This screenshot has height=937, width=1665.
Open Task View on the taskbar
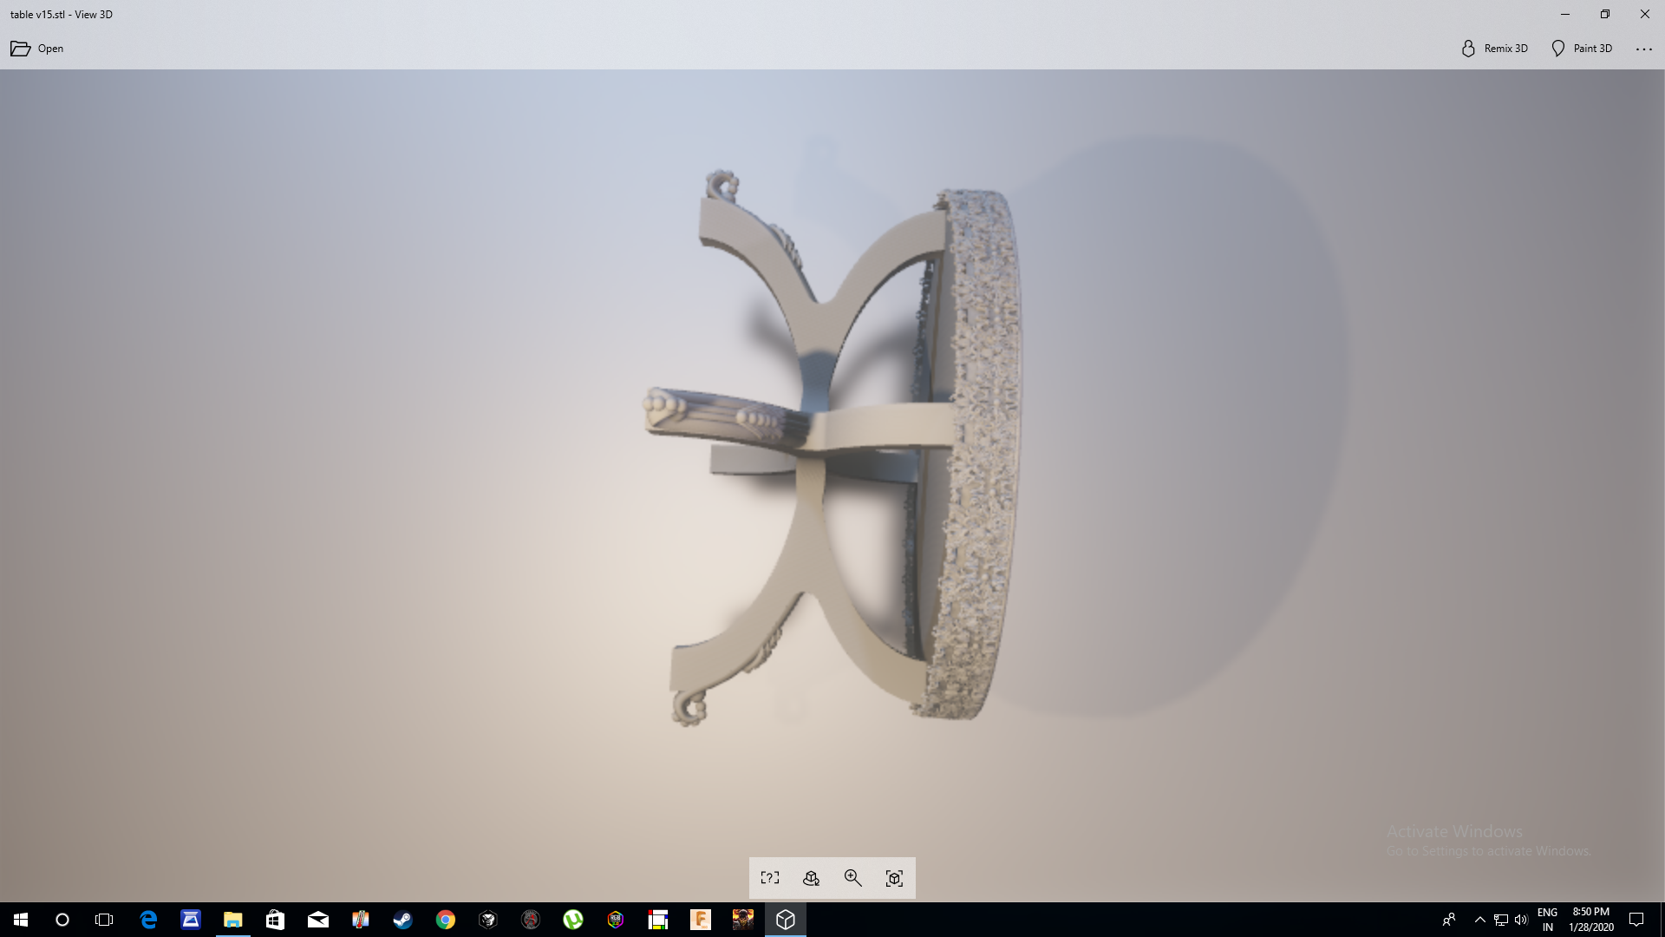coord(104,920)
